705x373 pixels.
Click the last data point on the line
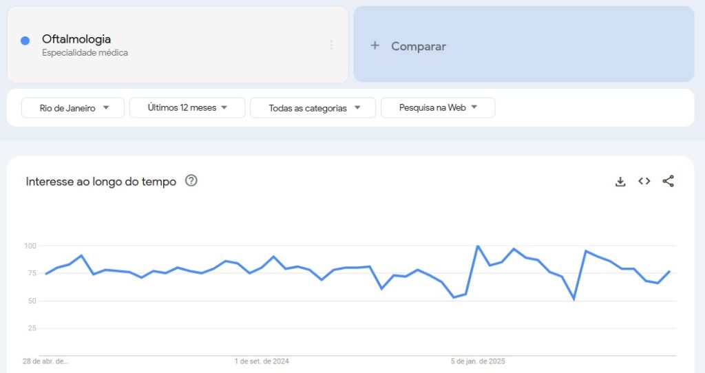coord(669,271)
